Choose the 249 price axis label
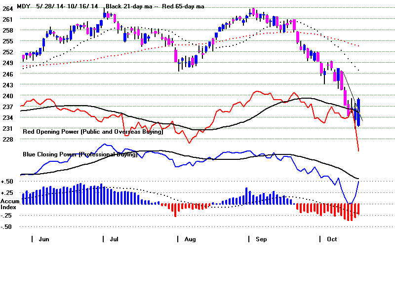The width and height of the screenshot is (395, 296). 7,63
